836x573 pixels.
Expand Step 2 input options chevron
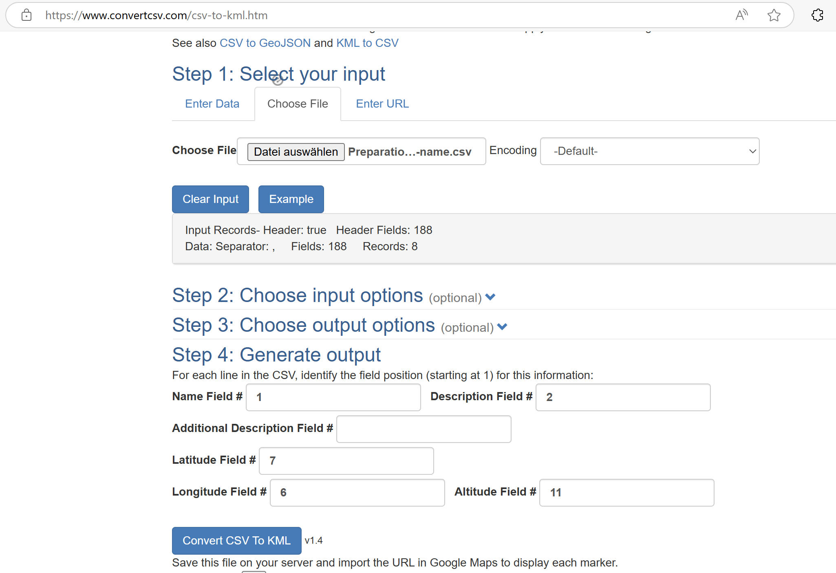click(490, 297)
